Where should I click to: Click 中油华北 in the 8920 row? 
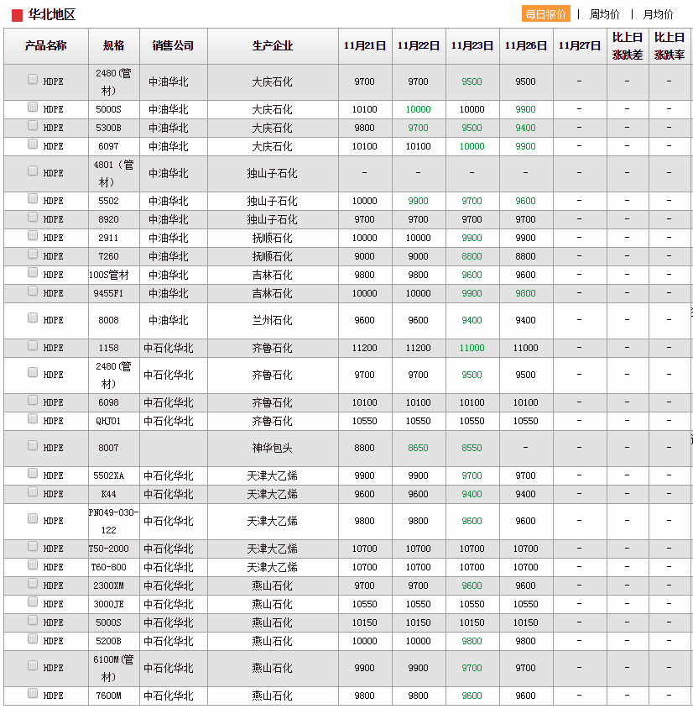[x=169, y=219]
